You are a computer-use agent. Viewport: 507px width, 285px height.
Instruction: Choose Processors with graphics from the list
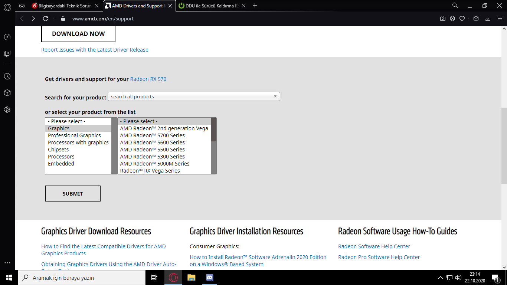[x=78, y=142]
